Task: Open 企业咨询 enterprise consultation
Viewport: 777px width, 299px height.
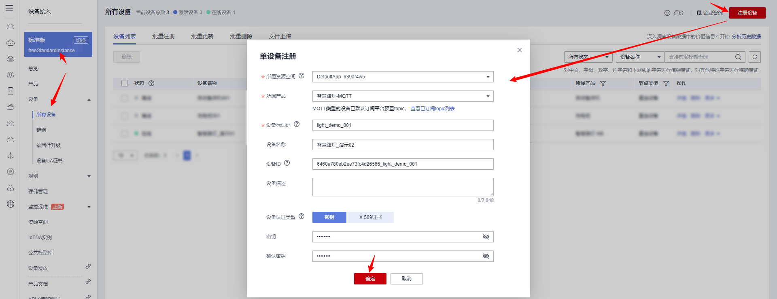Action: click(x=709, y=13)
